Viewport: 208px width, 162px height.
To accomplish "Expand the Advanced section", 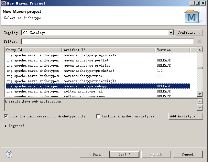I will 5,126.
